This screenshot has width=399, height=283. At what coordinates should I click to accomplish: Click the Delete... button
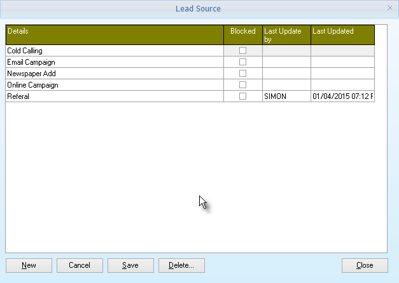tap(181, 265)
